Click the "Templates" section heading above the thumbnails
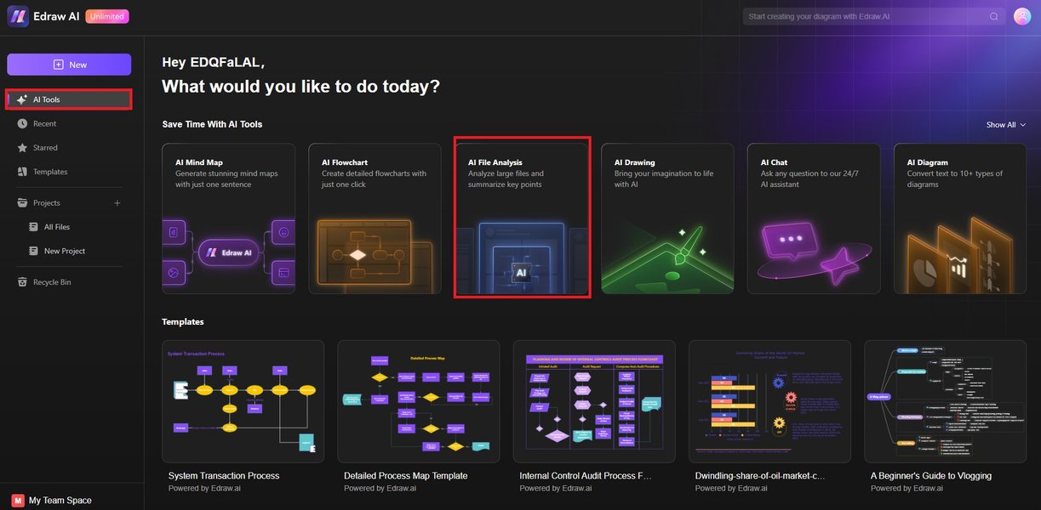The width and height of the screenshot is (1041, 510). pyautogui.click(x=183, y=322)
